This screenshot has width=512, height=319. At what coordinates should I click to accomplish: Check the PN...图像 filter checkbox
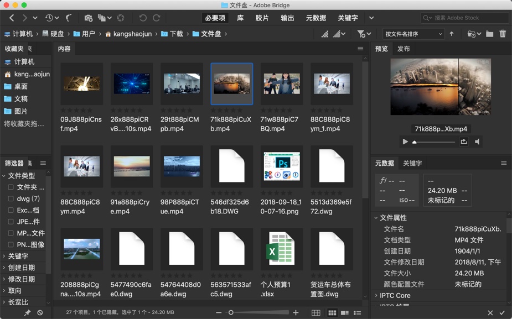11,244
